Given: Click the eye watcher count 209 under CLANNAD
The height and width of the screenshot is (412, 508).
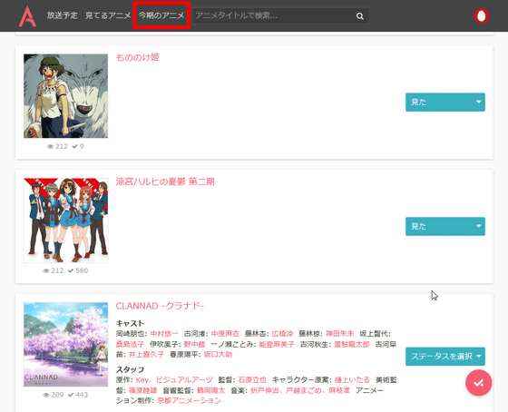Looking at the screenshot, I should [x=54, y=395].
